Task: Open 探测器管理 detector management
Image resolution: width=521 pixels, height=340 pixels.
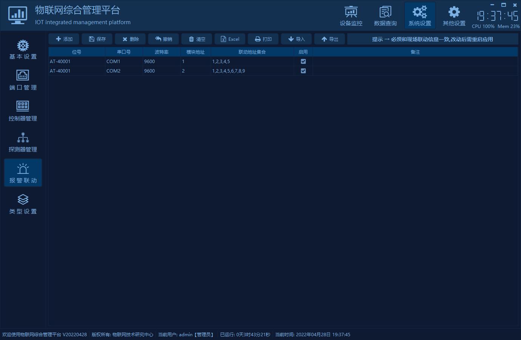Action: point(23,142)
